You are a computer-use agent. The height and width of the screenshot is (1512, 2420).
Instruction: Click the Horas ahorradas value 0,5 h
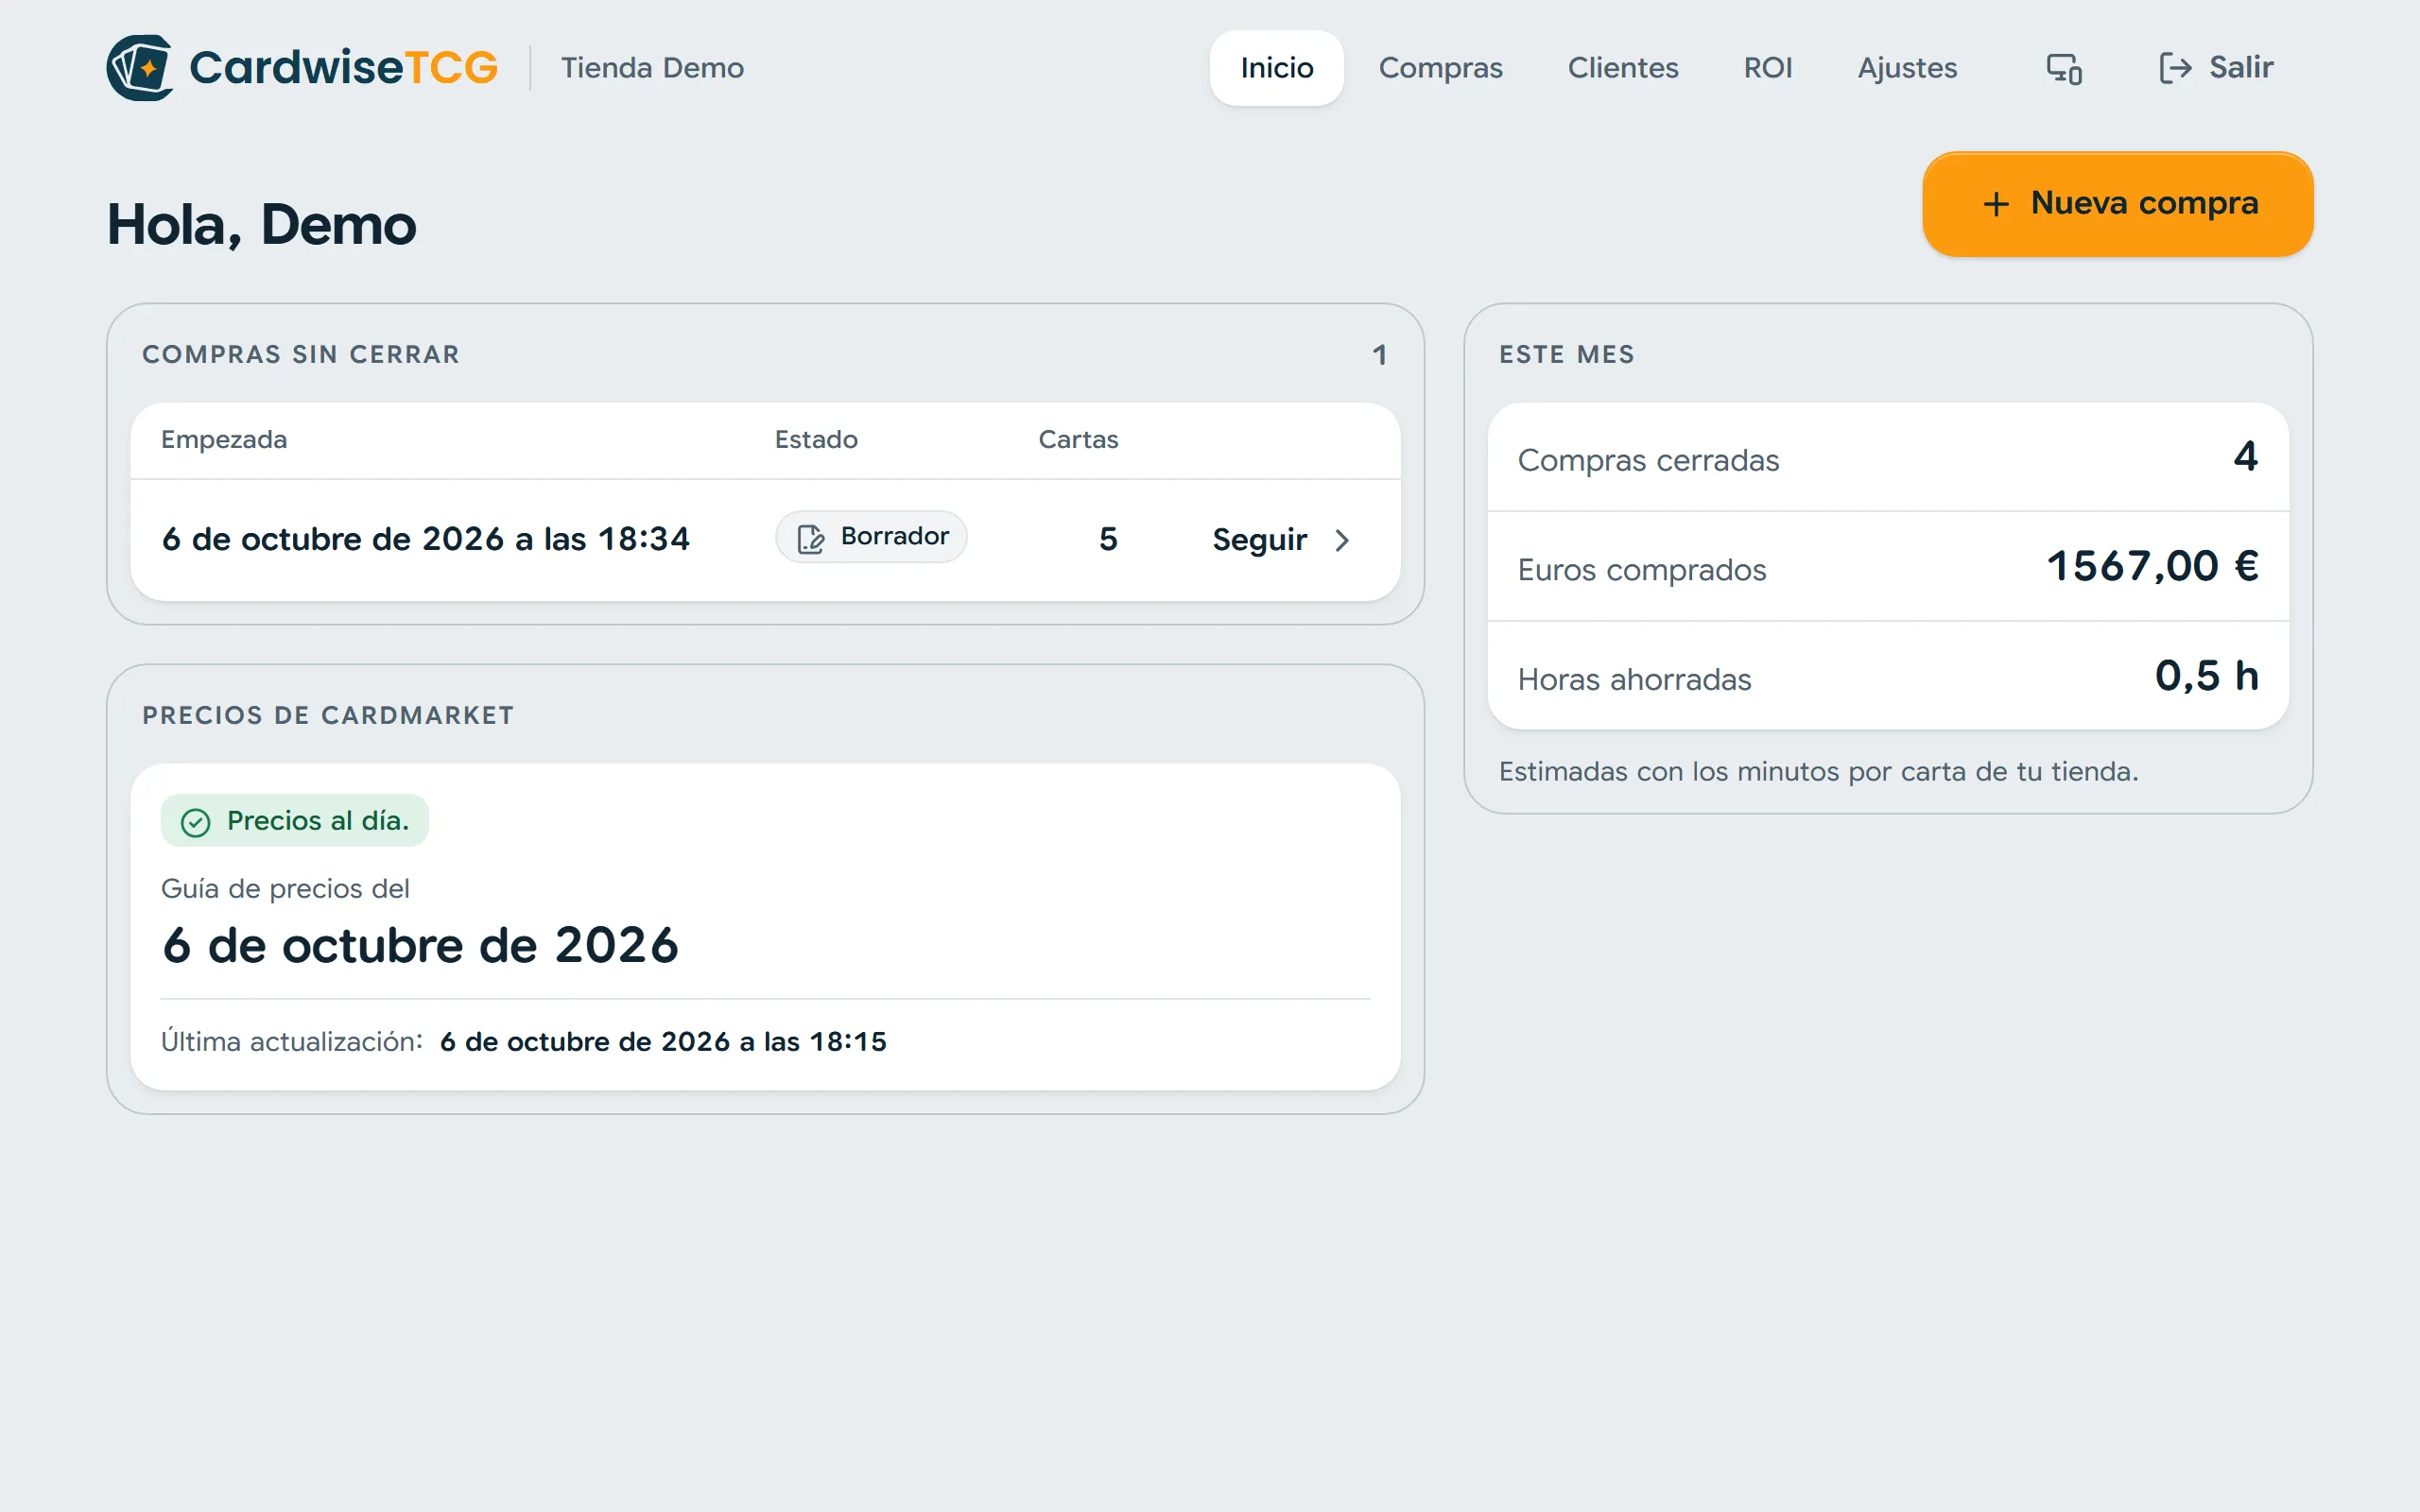tap(2206, 677)
